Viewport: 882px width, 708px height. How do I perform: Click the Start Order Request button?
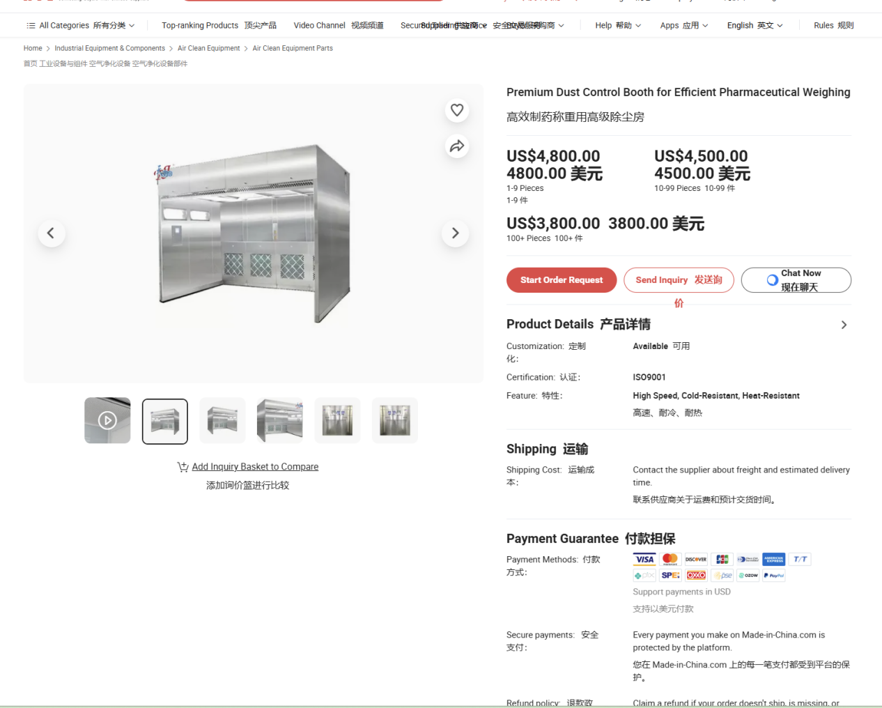[562, 279]
